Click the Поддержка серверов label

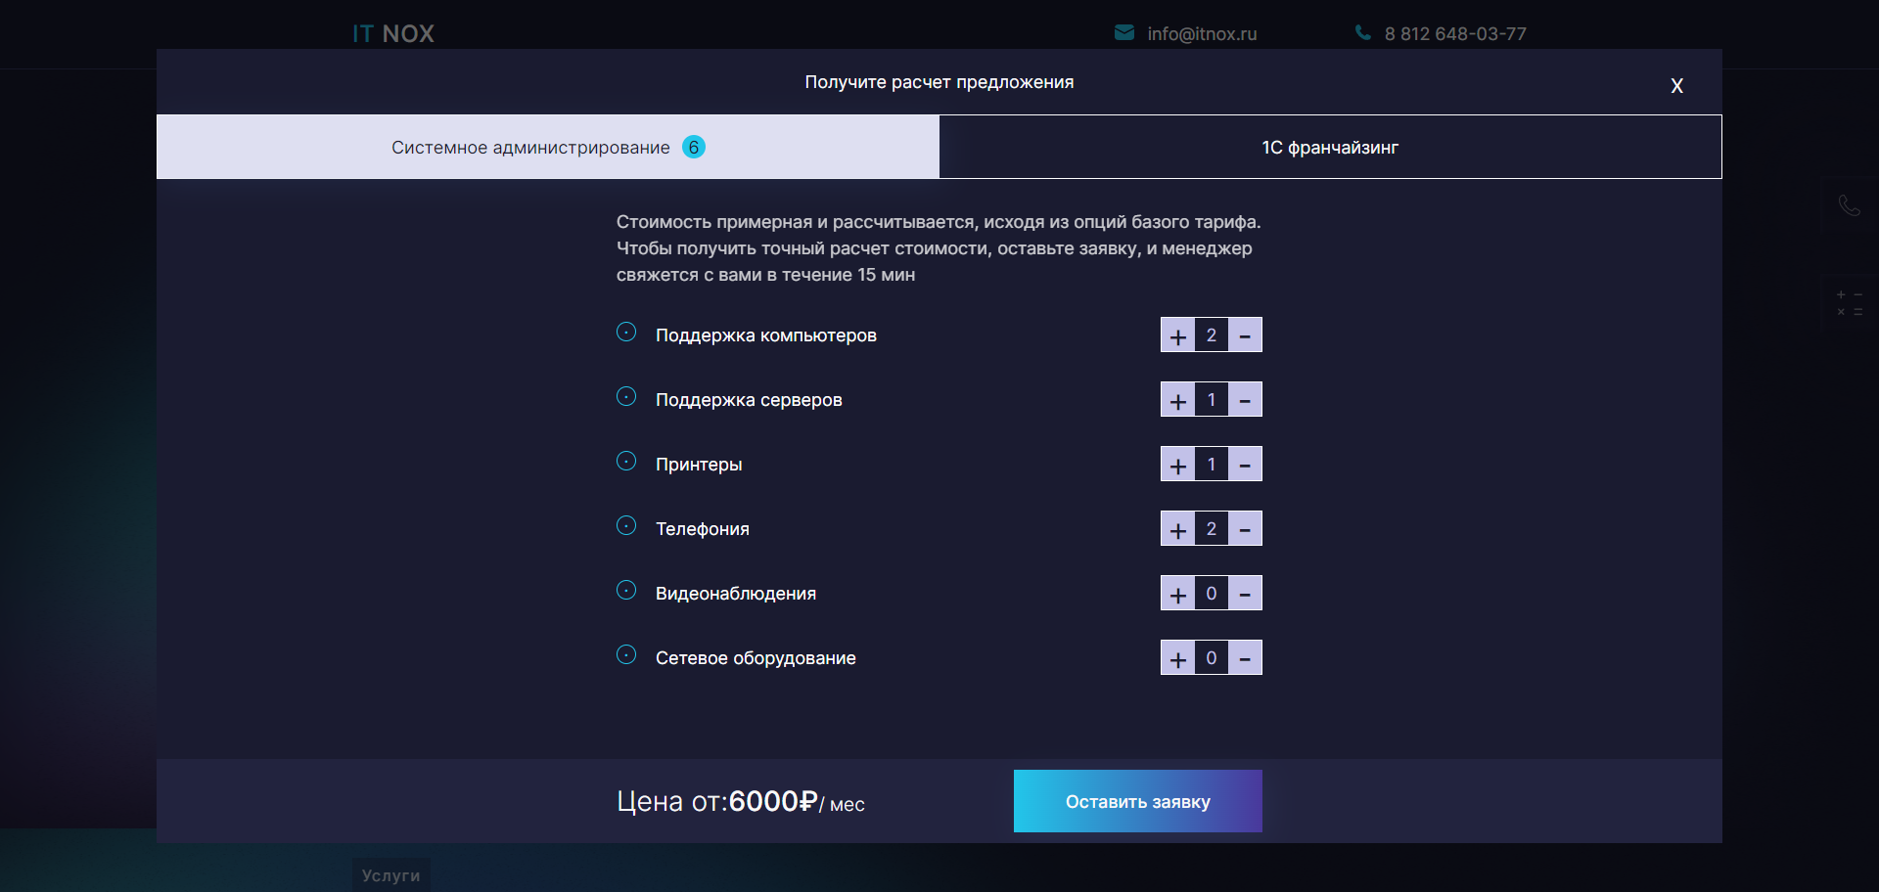coord(749,400)
